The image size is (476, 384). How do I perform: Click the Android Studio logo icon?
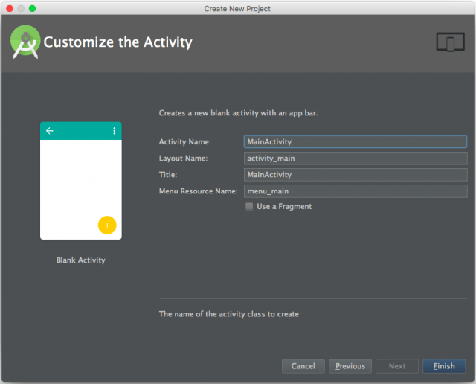click(x=25, y=42)
